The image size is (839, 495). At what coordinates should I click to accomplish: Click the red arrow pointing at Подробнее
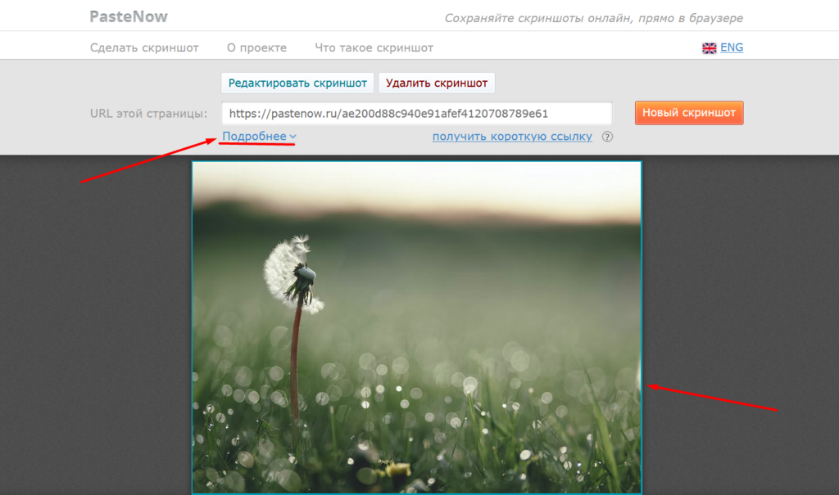point(147,160)
